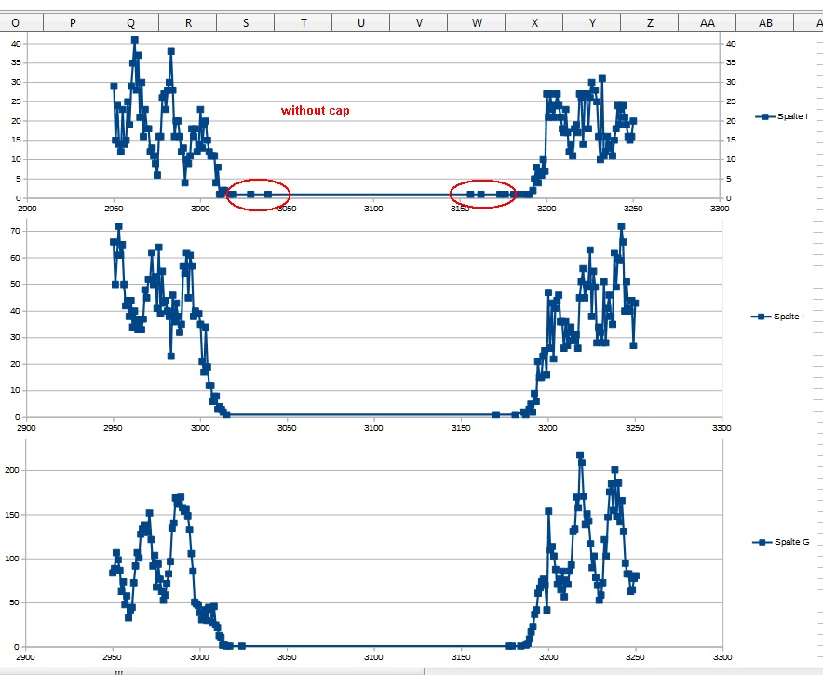Select the 'Spalte I' legend entry of the middle chart

(x=787, y=315)
